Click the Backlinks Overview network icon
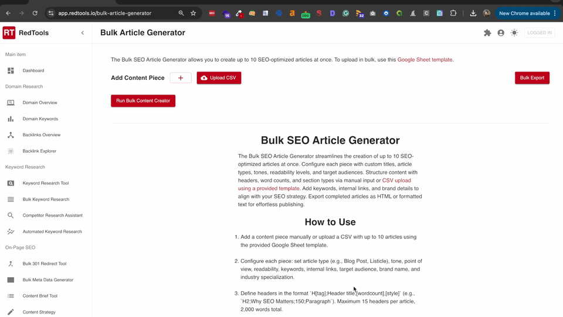This screenshot has height=317, width=563. pos(11,135)
